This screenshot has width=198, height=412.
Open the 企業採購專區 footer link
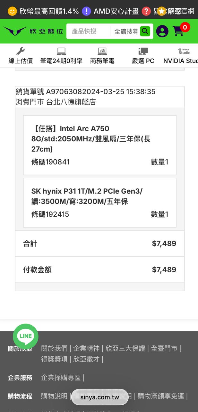[x=61, y=378]
